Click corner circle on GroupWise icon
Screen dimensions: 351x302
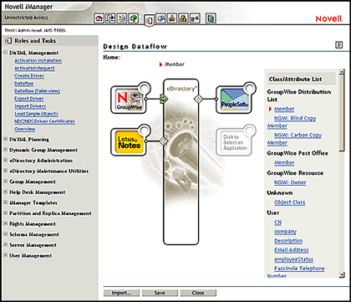145,89
